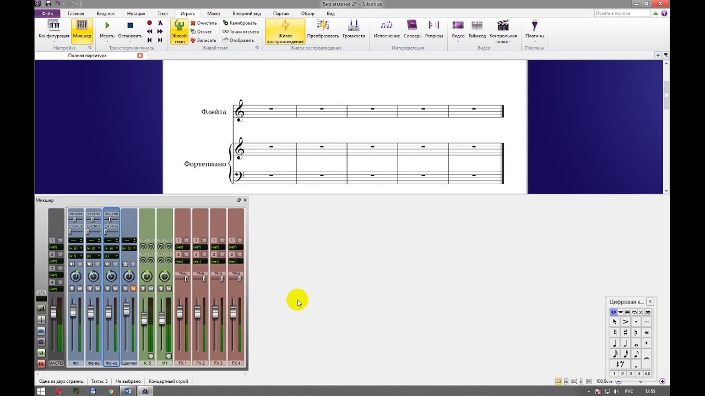Open the Плагины dropdown
Screen dimensions: 705x396
[534, 30]
